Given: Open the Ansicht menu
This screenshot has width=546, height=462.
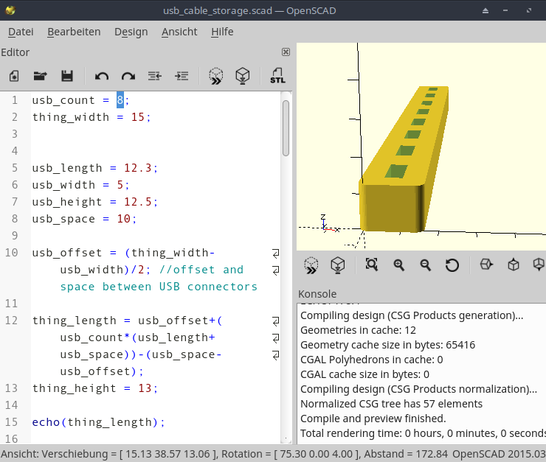Looking at the screenshot, I should click(179, 32).
